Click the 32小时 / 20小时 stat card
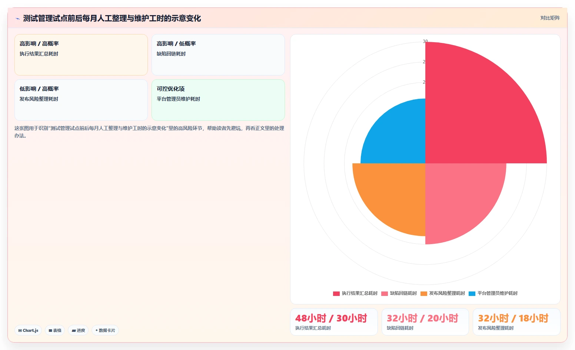Image resolution: width=575 pixels, height=350 pixels. point(425,322)
